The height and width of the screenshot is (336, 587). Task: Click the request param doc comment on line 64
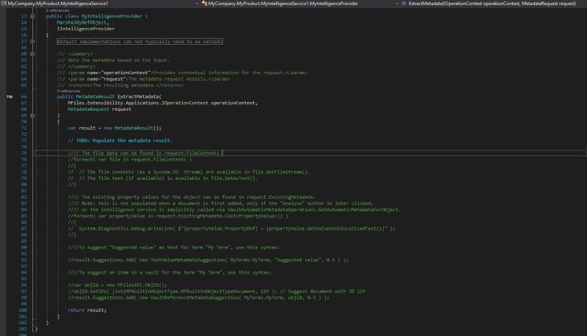coord(143,79)
